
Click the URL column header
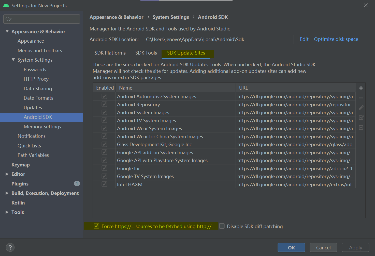pos(296,88)
